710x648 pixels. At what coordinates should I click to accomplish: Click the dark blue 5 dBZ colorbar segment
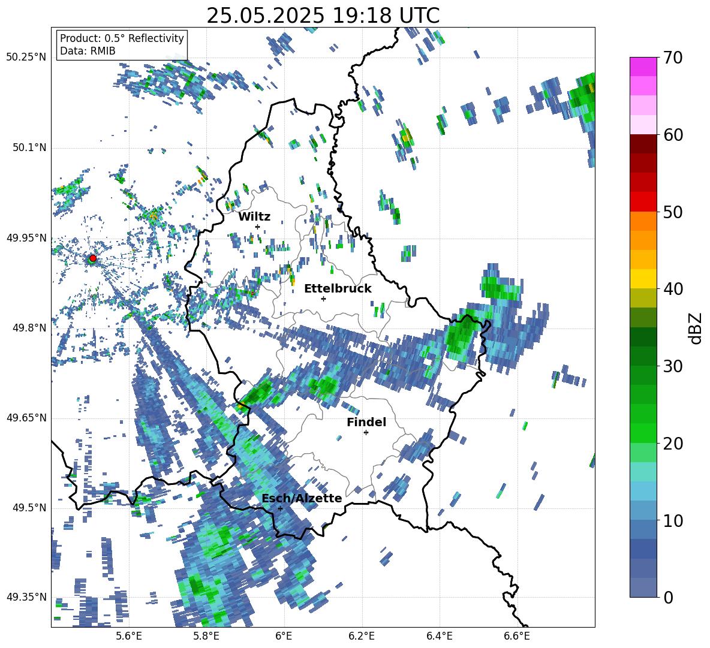pyautogui.click(x=643, y=548)
